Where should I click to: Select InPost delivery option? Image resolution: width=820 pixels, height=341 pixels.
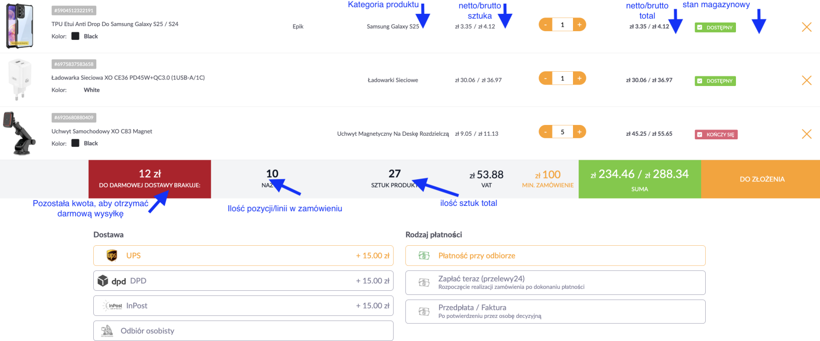click(243, 306)
